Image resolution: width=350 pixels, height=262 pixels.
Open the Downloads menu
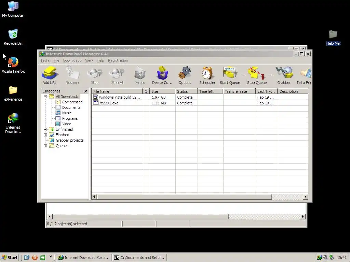pos(72,60)
